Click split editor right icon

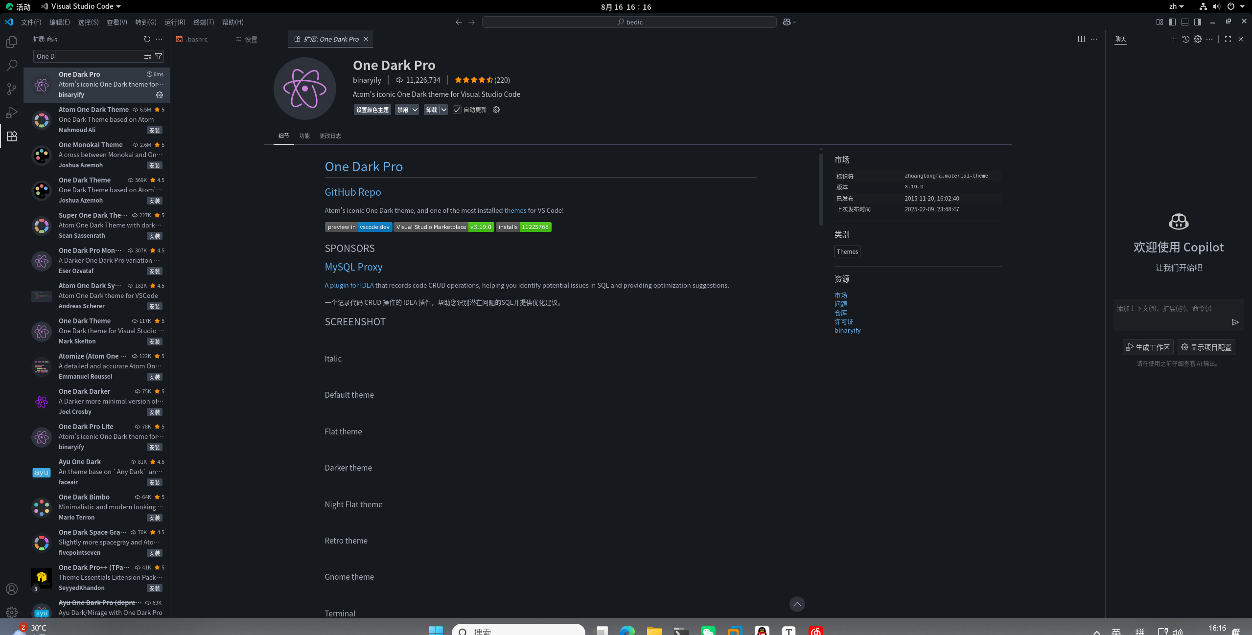[1081, 39]
